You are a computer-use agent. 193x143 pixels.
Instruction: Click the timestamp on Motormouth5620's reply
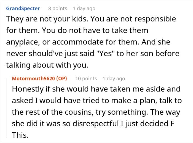coord(114,79)
